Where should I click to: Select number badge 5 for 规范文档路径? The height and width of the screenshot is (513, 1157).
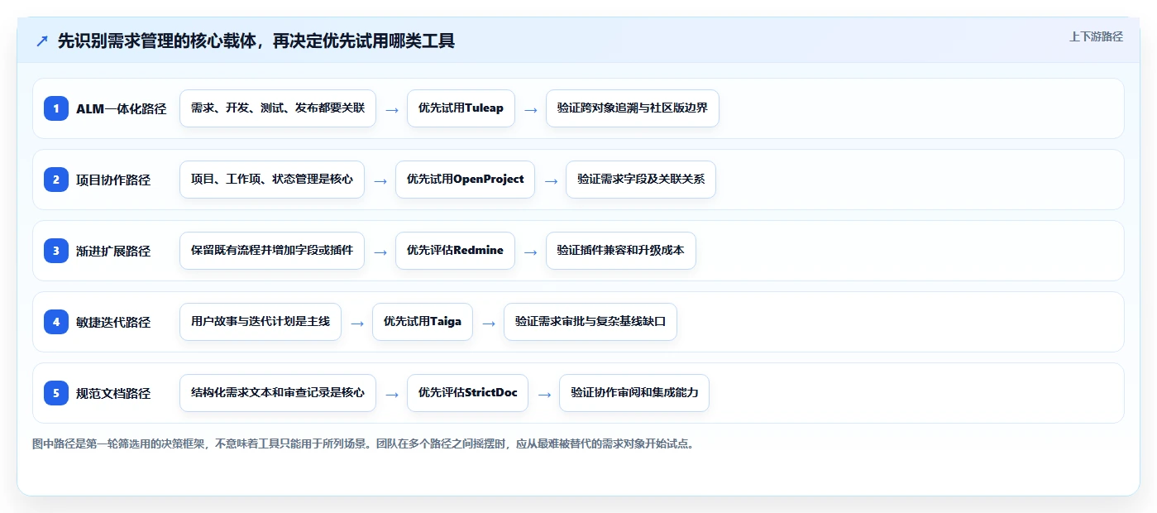click(x=56, y=393)
